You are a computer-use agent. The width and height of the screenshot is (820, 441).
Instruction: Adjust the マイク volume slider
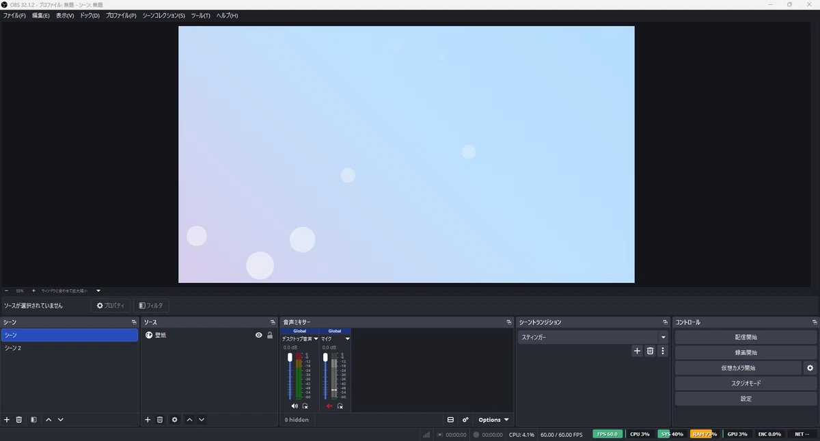pos(325,376)
